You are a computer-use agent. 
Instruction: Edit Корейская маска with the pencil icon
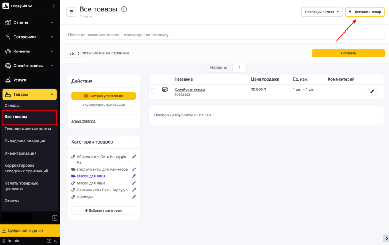tap(372, 91)
